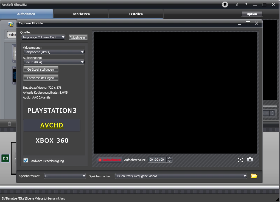The height and width of the screenshot is (202, 280).
Task: Take a snapshot with the camera icon
Action: 250,160
